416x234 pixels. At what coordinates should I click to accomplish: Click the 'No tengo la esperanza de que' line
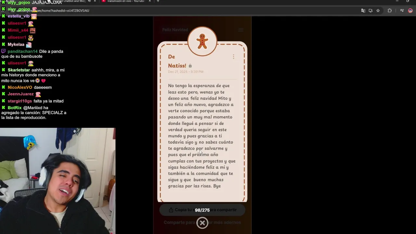coord(199,86)
